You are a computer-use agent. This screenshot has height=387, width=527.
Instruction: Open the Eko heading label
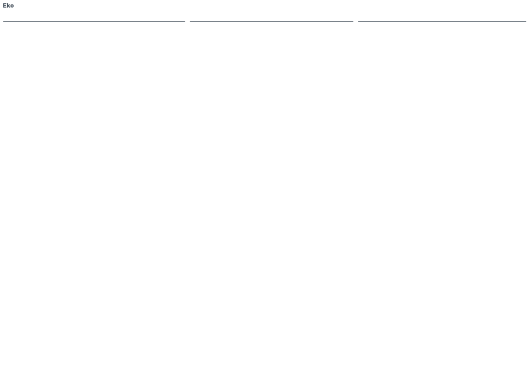pos(8,6)
